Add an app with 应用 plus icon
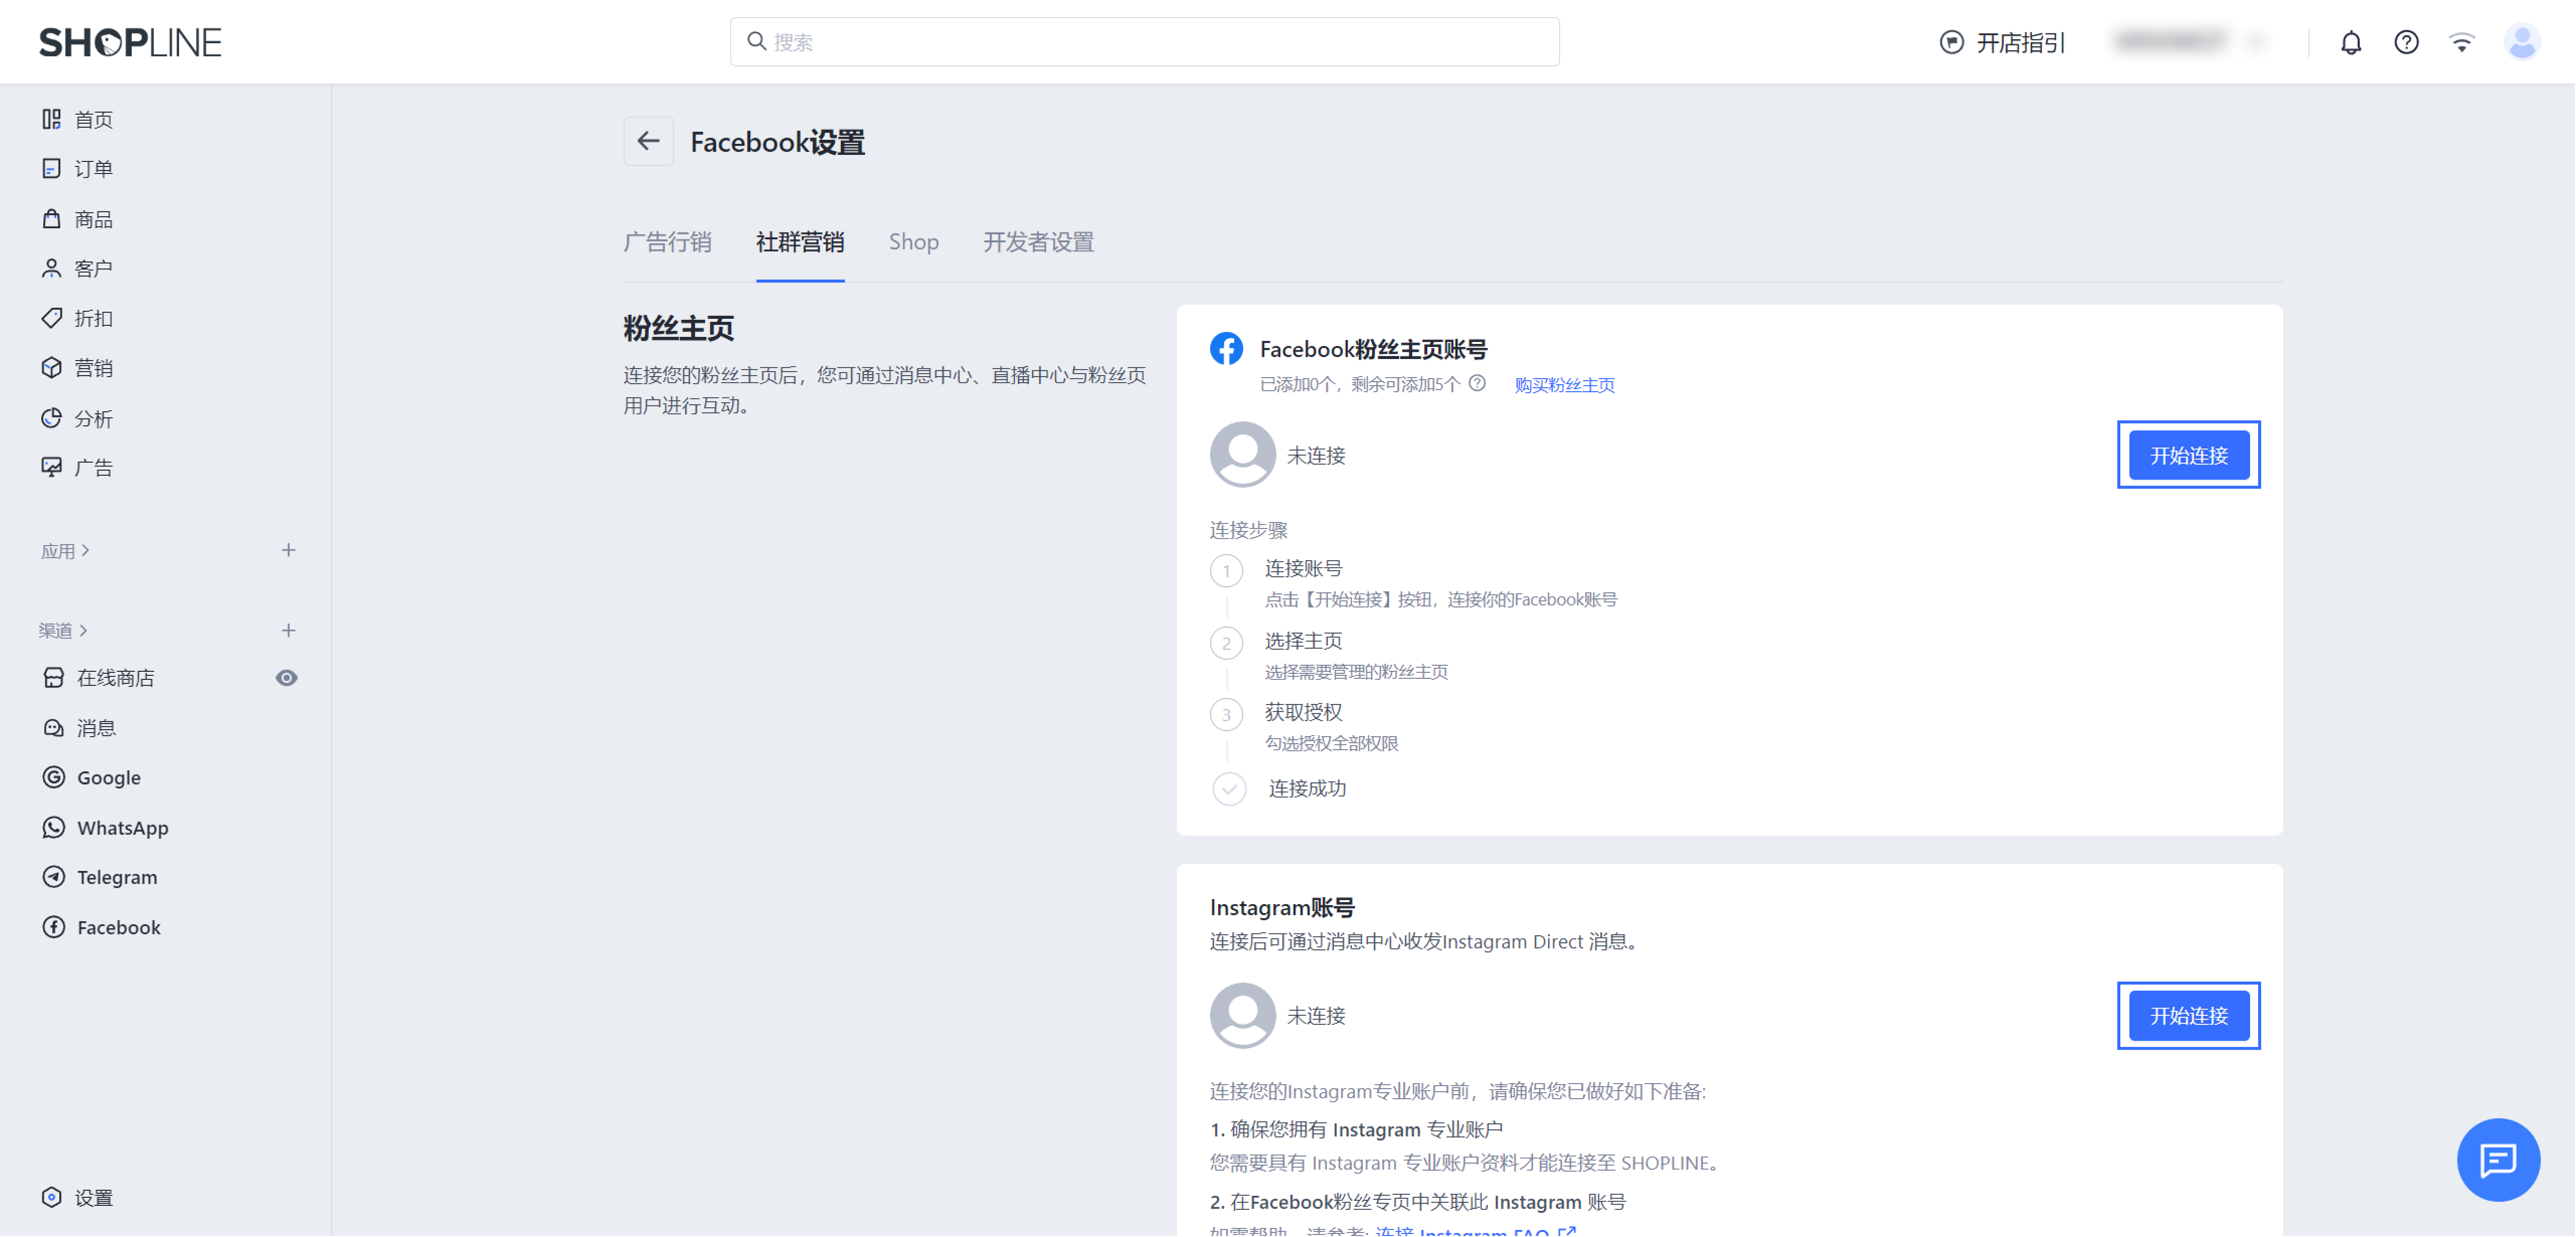The image size is (2576, 1237). click(288, 550)
